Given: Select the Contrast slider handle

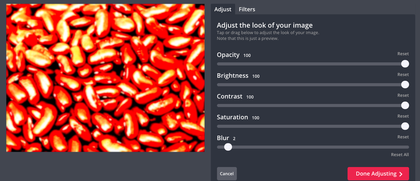Looking at the screenshot, I should [405, 105].
